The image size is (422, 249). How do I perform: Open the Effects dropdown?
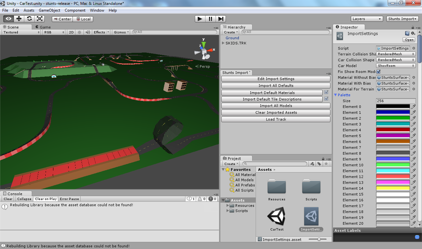point(101,32)
